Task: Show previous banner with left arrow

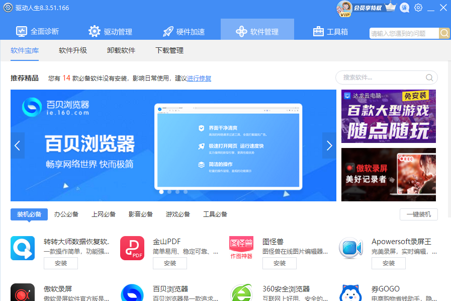Action: [18, 145]
